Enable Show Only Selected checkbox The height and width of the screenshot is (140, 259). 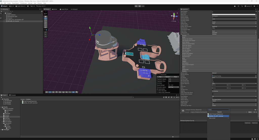click(157, 92)
